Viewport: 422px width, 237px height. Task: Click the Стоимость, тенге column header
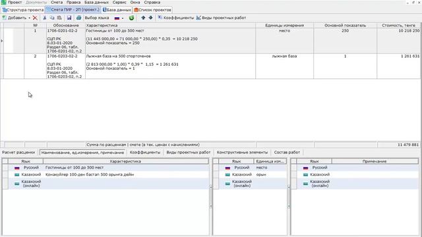coord(398,25)
